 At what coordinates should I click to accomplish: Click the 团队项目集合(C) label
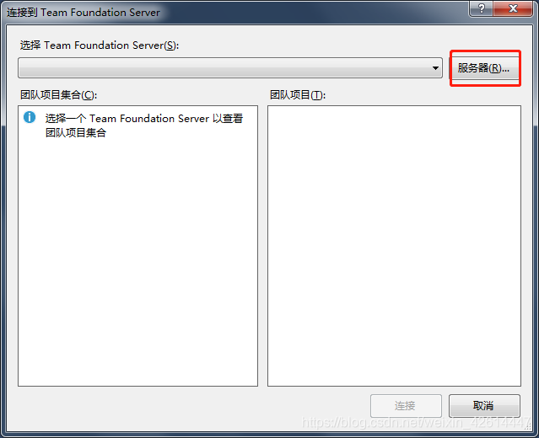[x=58, y=94]
